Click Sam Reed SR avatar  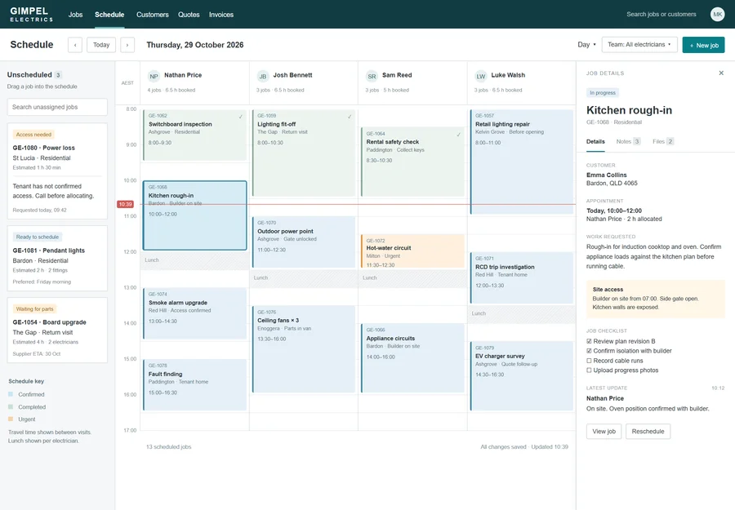tap(372, 77)
